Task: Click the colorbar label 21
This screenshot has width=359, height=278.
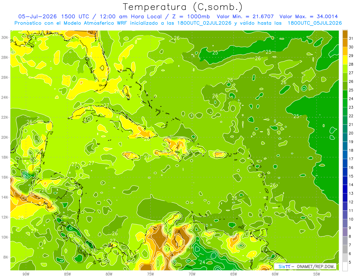Action: click(351, 124)
